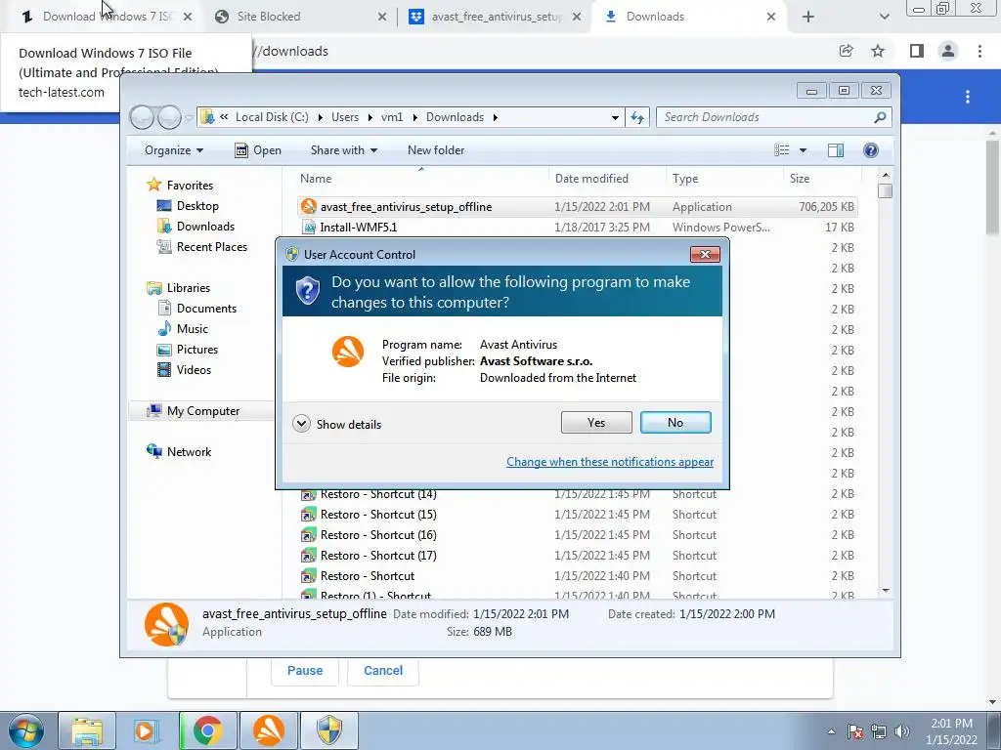
Task: Expand Show details chevron in UAC dialog
Action: [x=301, y=424]
